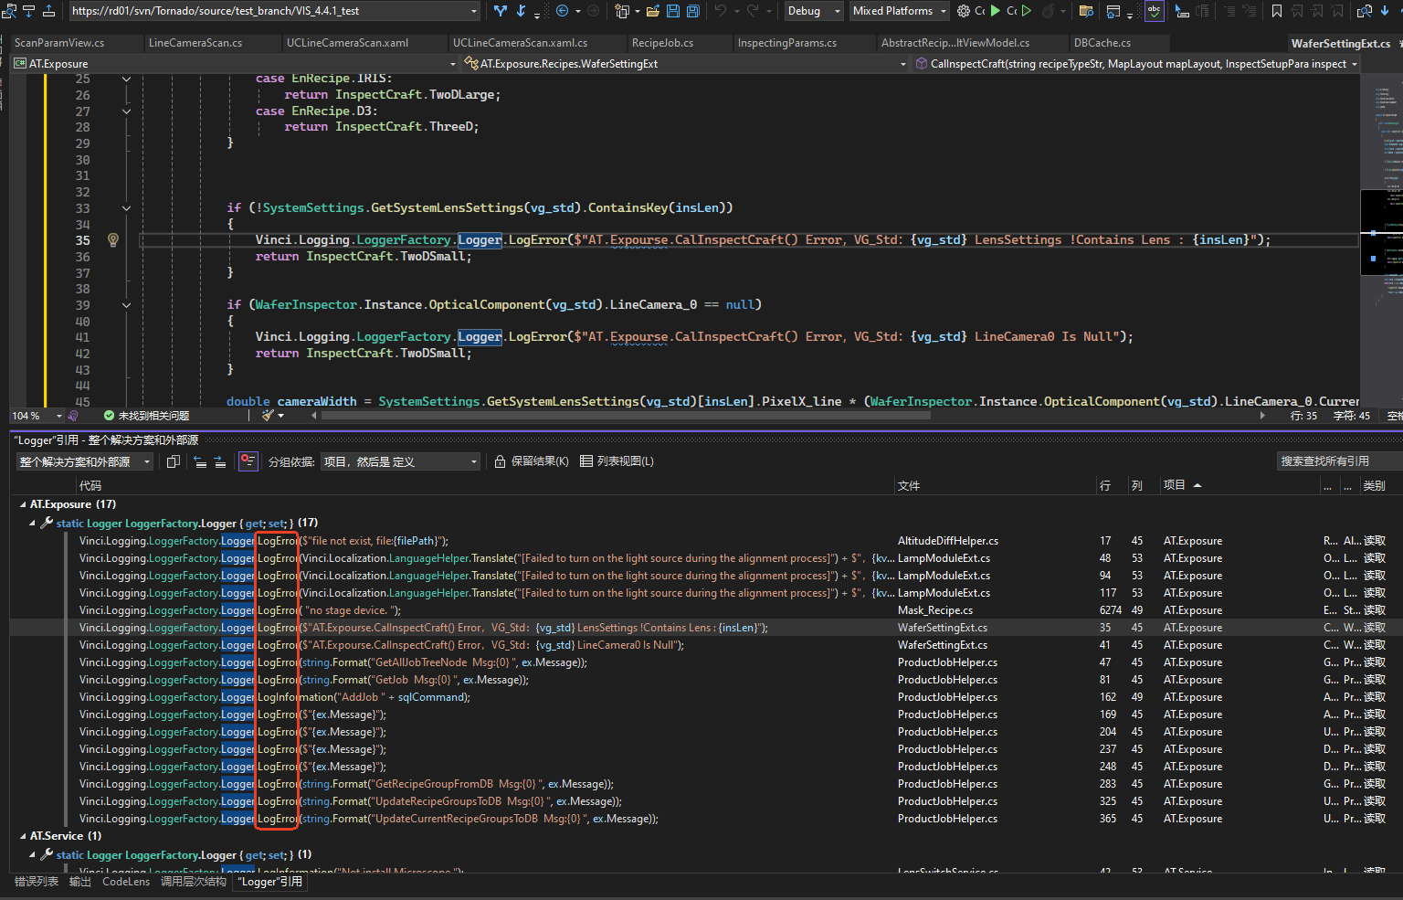
Task: Click the Copy icon in the references panel toolbar
Action: [174, 461]
